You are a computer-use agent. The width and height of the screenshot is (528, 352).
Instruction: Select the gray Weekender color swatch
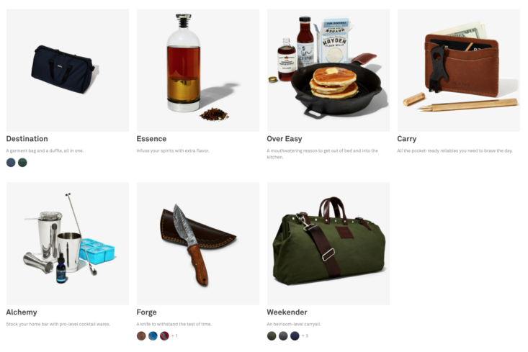tap(283, 336)
